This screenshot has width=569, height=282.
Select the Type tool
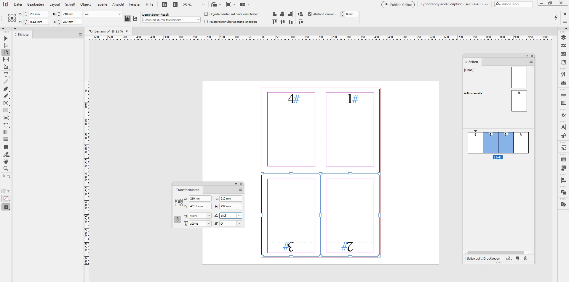coord(6,74)
